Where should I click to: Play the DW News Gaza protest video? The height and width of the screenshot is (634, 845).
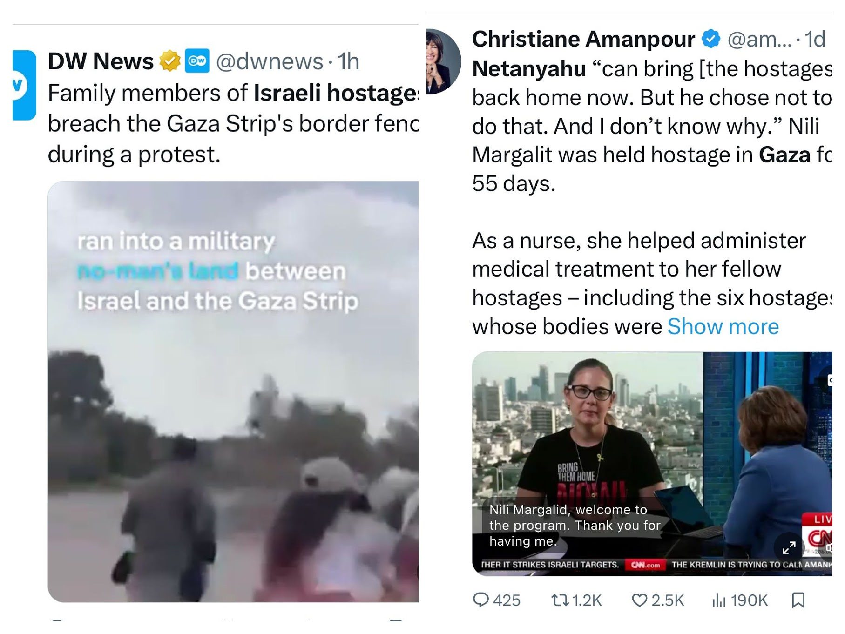233,391
